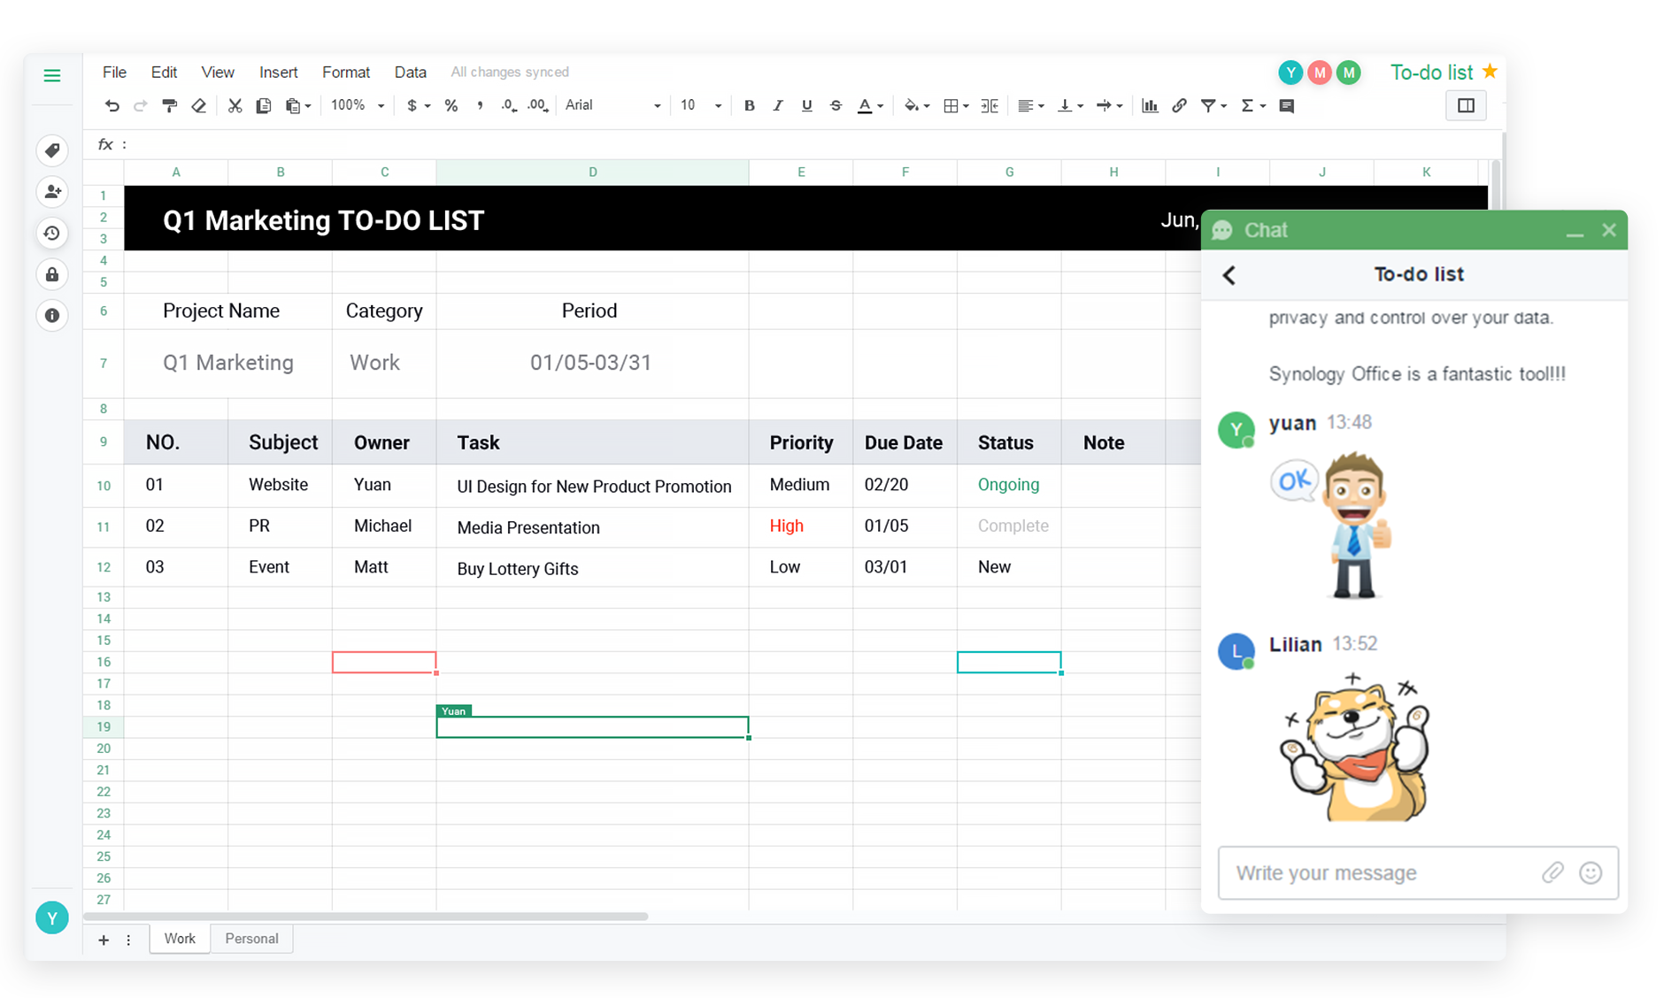Click the insert link icon
Screen dimensions: 1664x998
(x=1179, y=106)
